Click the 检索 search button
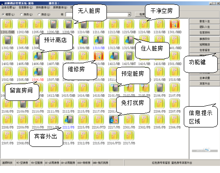This screenshot has height=173, width=220. tap(140, 14)
